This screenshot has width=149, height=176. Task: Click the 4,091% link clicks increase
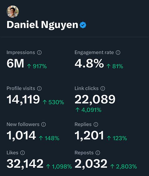tap(88, 110)
